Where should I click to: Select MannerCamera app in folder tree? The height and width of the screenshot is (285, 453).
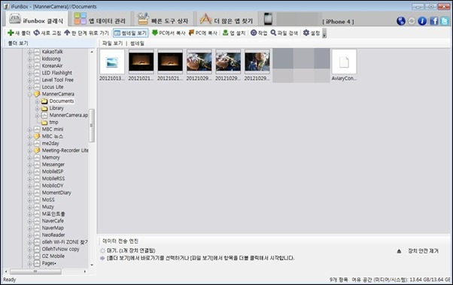pos(58,94)
